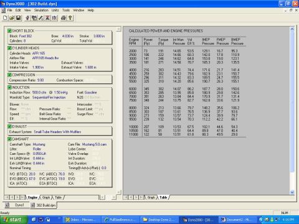
Task: Click the document icon beside File menu
Action: pyautogui.click(x=3, y=10)
